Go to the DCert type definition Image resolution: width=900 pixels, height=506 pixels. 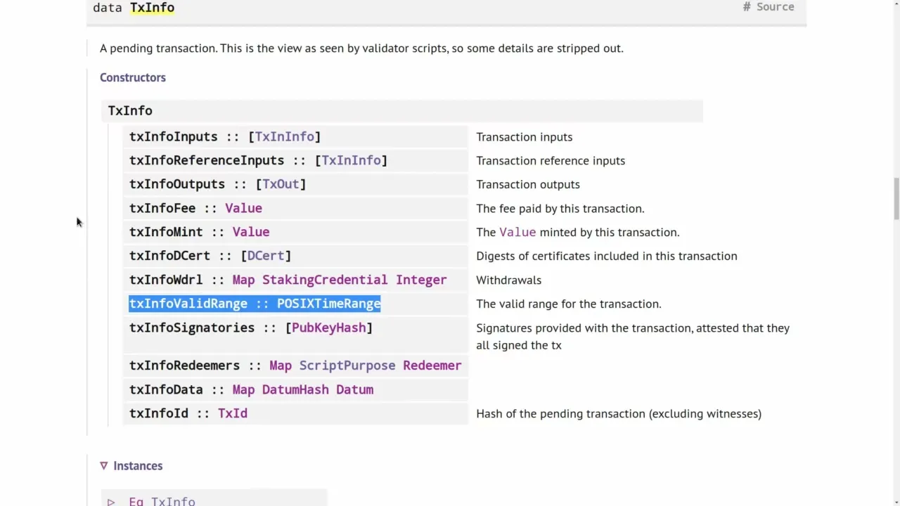[265, 257]
